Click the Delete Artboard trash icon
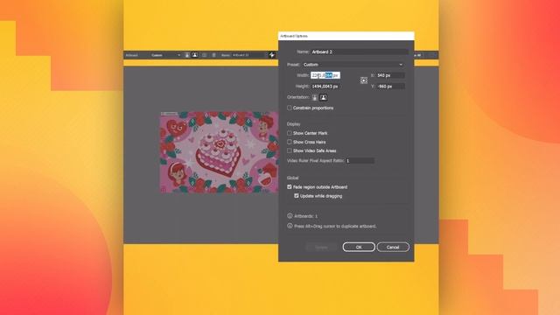Viewport: 560px width, 315px height. (213, 55)
